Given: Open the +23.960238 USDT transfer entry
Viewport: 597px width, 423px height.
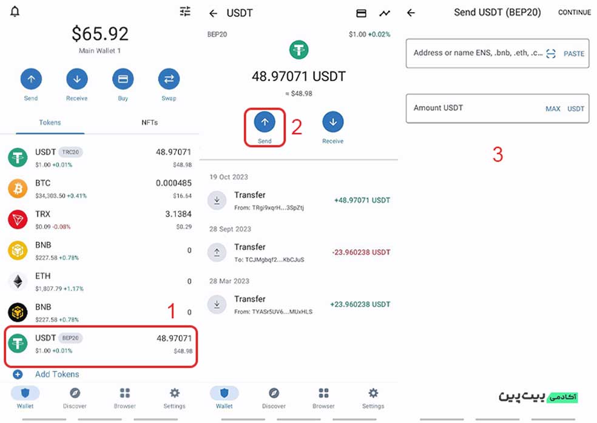Looking at the screenshot, I should [x=299, y=305].
